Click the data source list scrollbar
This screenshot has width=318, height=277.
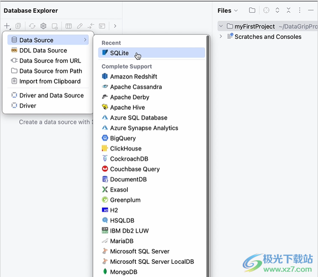(x=208, y=156)
